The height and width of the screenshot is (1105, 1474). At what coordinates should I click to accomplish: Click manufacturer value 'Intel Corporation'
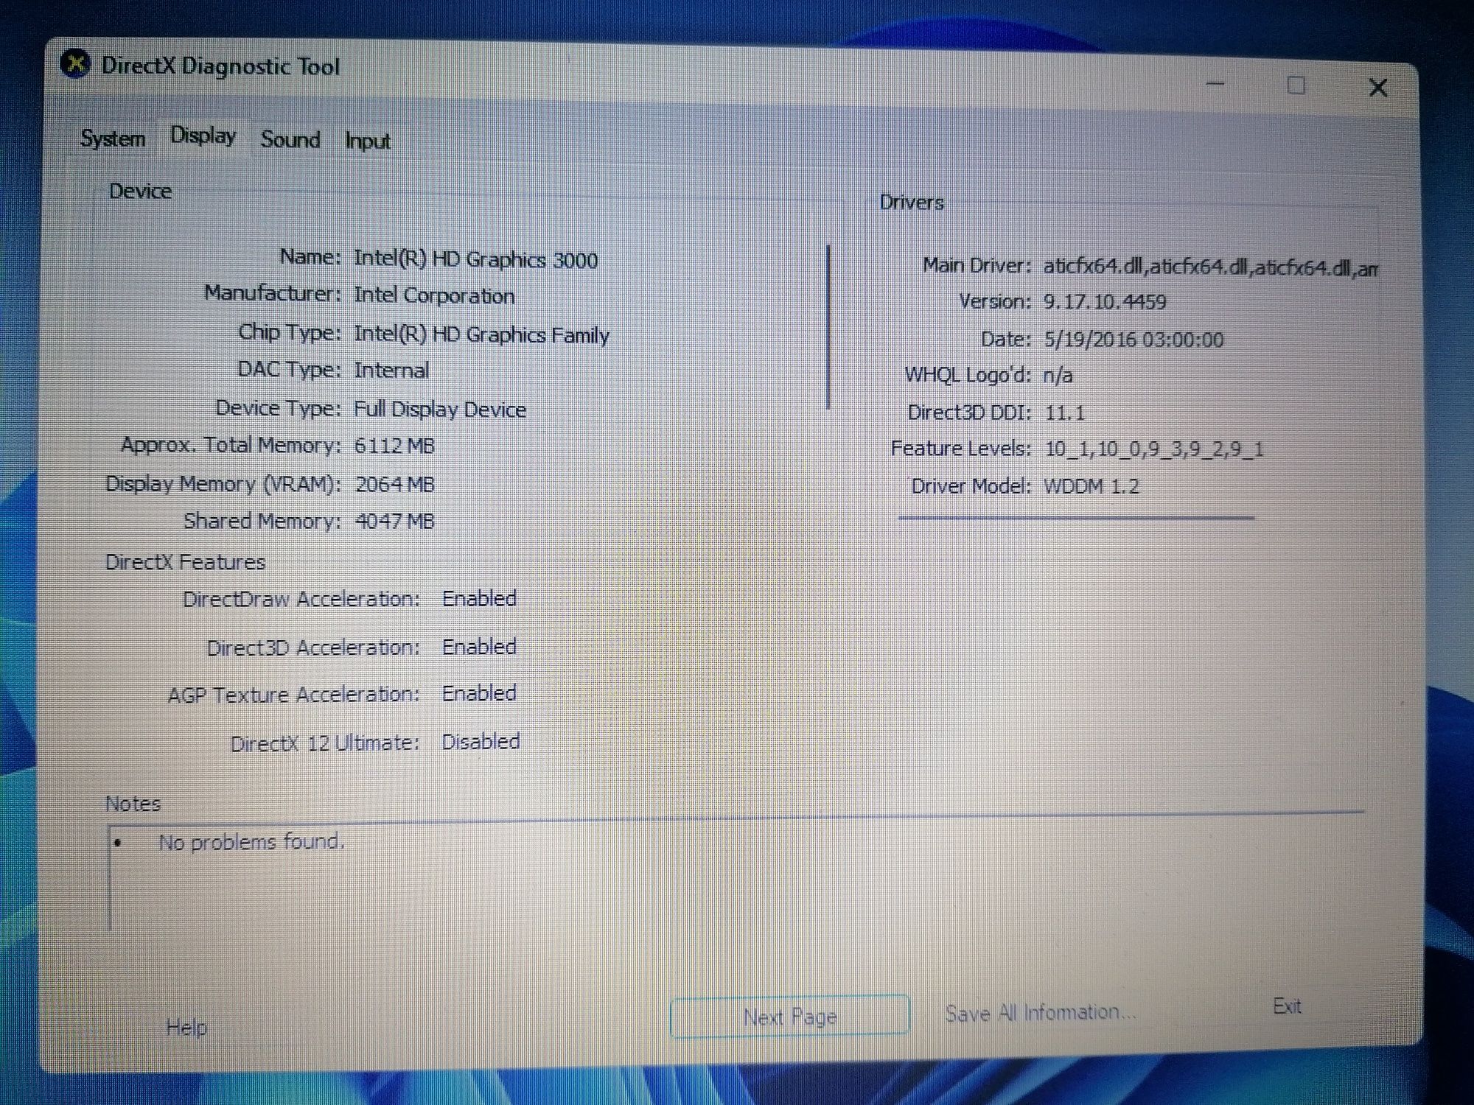(434, 295)
